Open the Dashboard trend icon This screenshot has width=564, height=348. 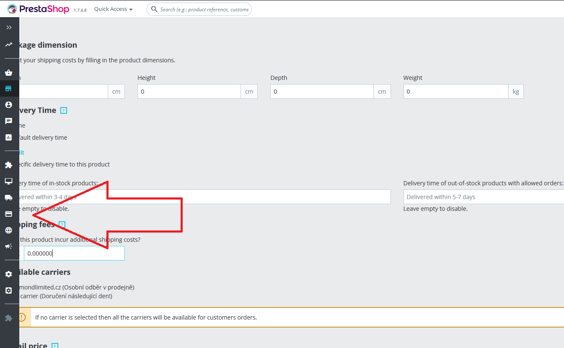(9, 44)
